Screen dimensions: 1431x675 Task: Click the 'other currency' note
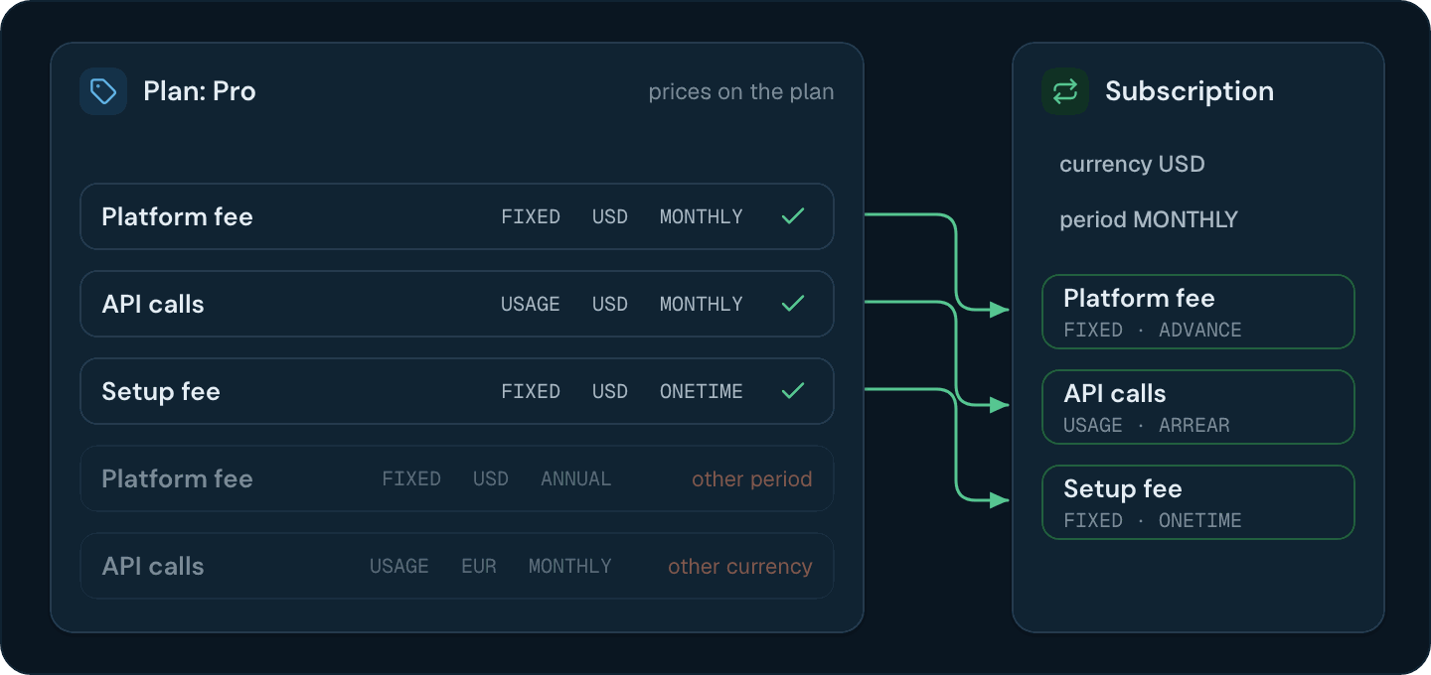coord(740,567)
